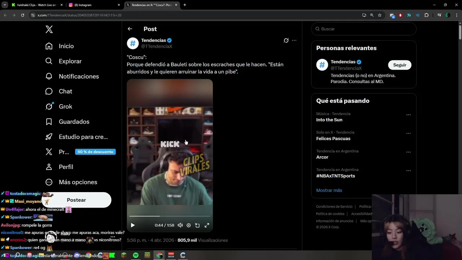Open the media control icon in toolbar
462x260 pixels.
click(439, 15)
